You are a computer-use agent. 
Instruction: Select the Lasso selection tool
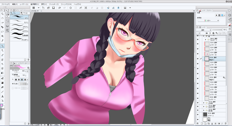click(2, 32)
